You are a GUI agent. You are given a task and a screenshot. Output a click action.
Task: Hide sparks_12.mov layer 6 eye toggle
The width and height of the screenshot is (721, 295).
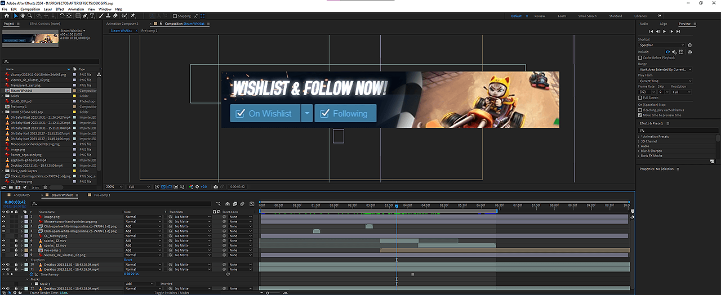[3, 240]
